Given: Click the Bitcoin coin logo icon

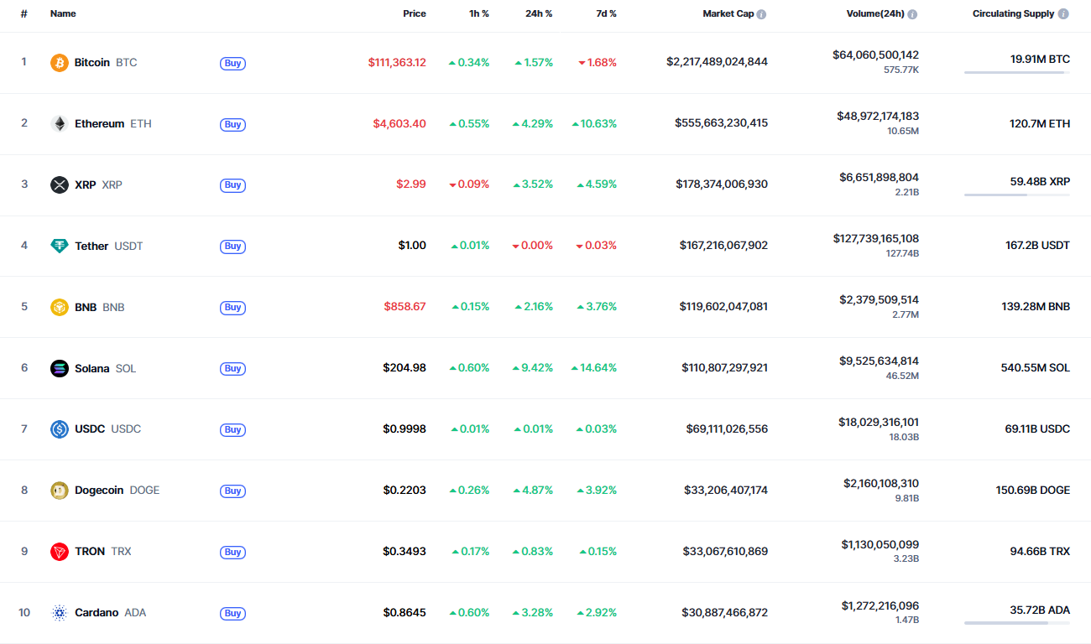Looking at the screenshot, I should [59, 63].
